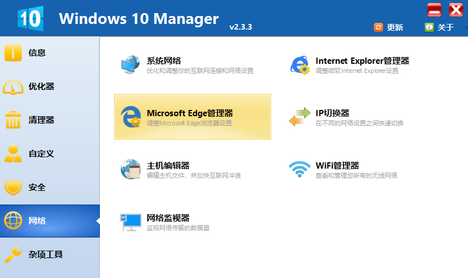Click the orange 更新 refresh icon

point(378,27)
